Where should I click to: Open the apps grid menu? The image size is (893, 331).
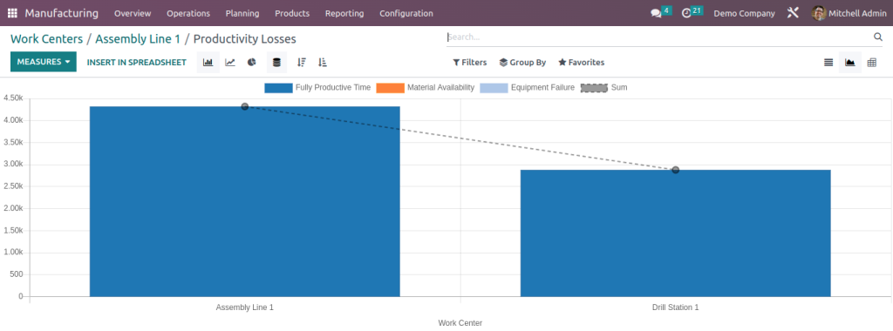coord(12,13)
